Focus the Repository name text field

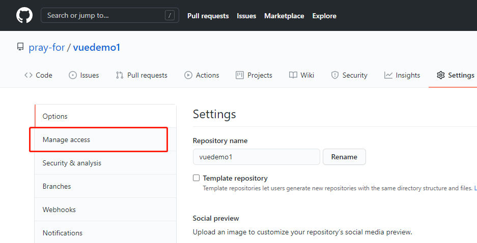point(256,157)
